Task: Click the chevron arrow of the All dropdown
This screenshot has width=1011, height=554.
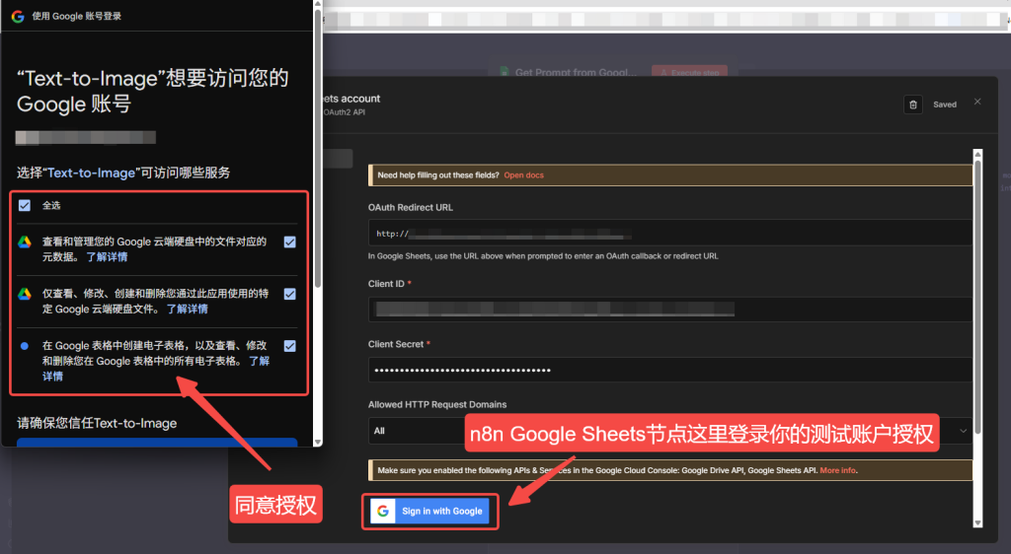Action: coord(963,431)
